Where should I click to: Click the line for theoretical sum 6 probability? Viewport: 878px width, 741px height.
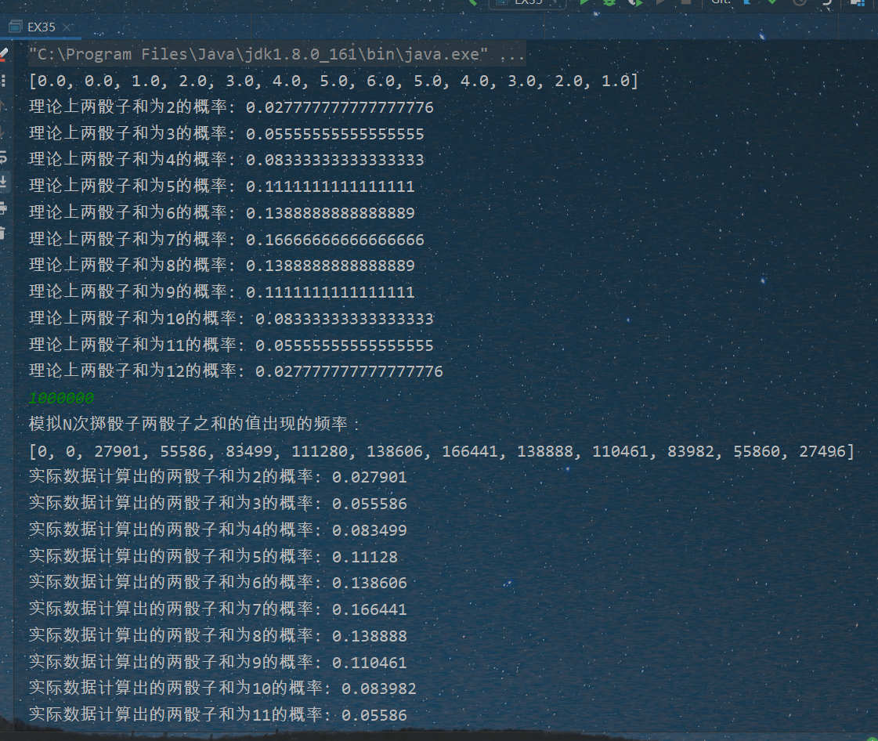tap(222, 213)
